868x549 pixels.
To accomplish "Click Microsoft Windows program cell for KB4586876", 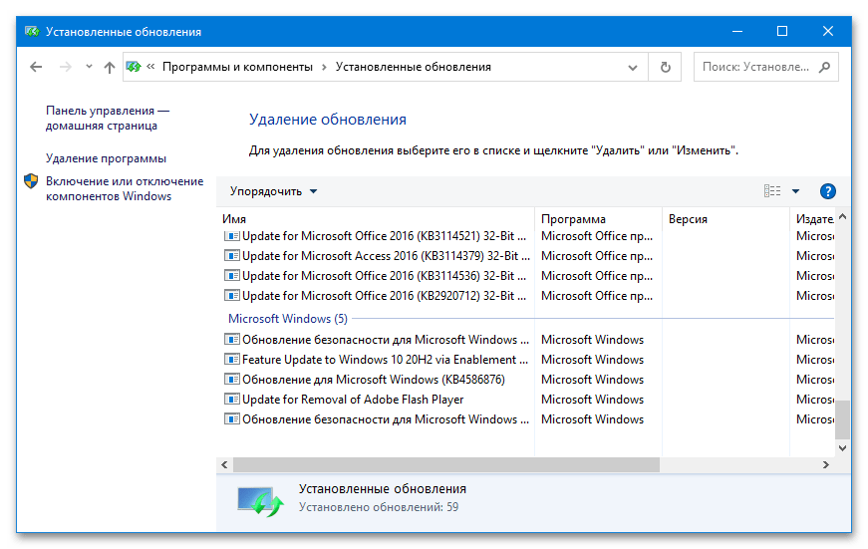I will tap(592, 380).
